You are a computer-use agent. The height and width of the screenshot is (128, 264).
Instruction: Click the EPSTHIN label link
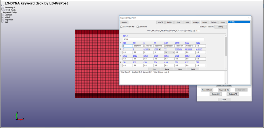[179, 49]
